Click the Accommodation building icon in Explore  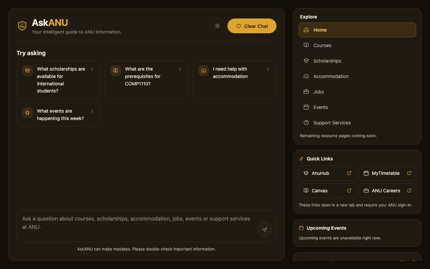pos(306,76)
